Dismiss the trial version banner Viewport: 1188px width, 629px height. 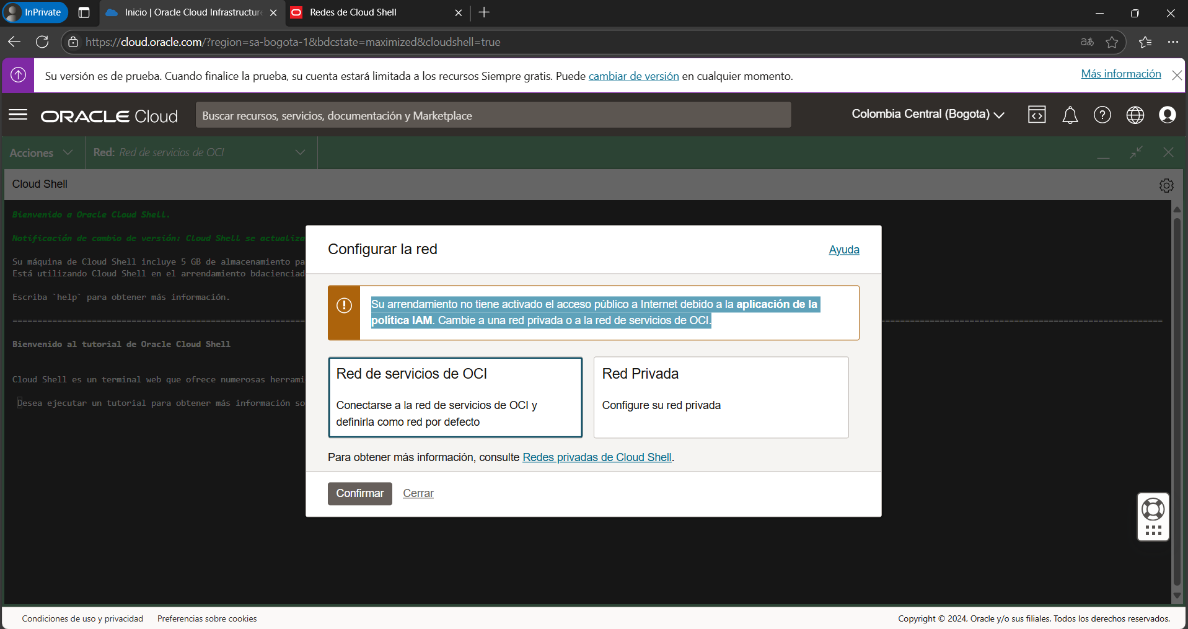tap(1177, 75)
